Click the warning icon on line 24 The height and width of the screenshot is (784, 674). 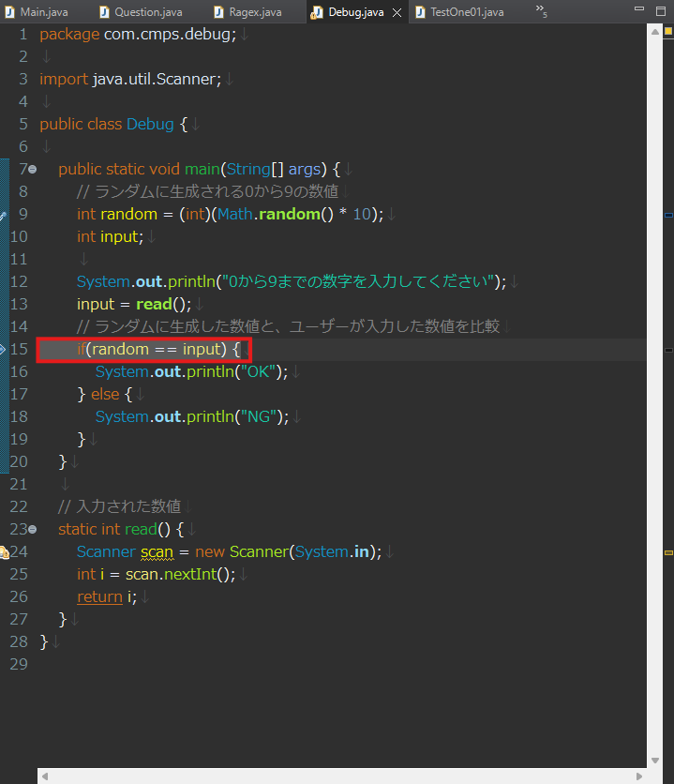[x=4, y=551]
